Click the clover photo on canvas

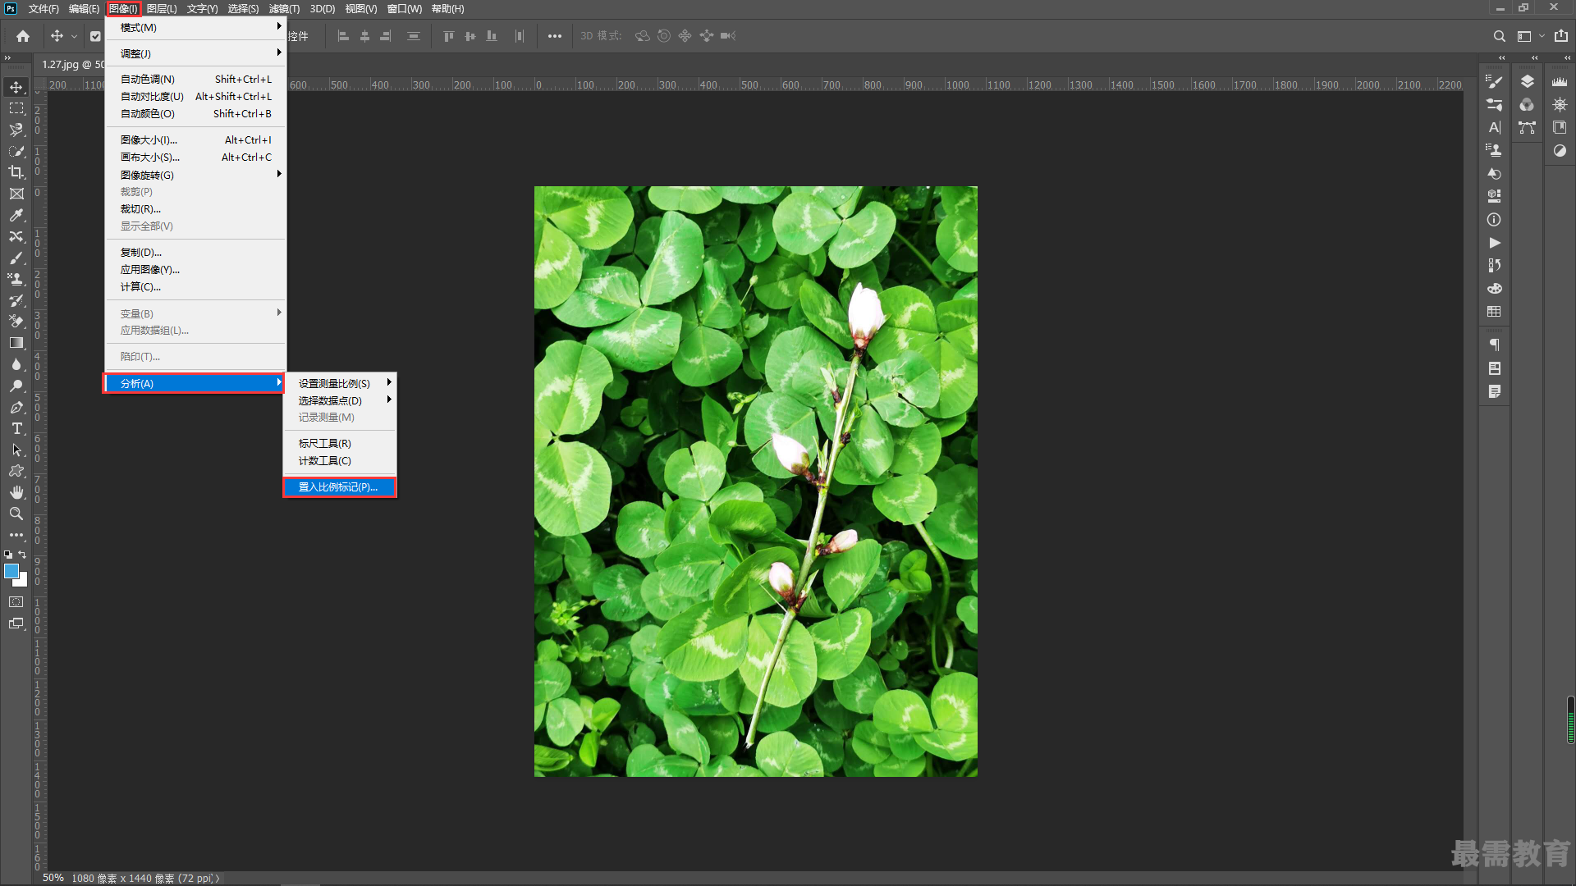tap(755, 482)
